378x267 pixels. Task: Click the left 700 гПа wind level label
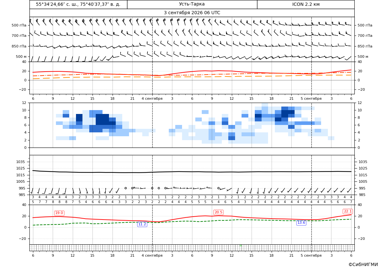point(19,36)
